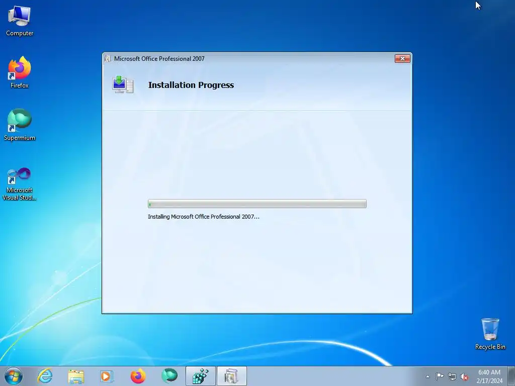The width and height of the screenshot is (515, 386).
Task: Launch Internet Explorer from the taskbar
Action: (45, 376)
